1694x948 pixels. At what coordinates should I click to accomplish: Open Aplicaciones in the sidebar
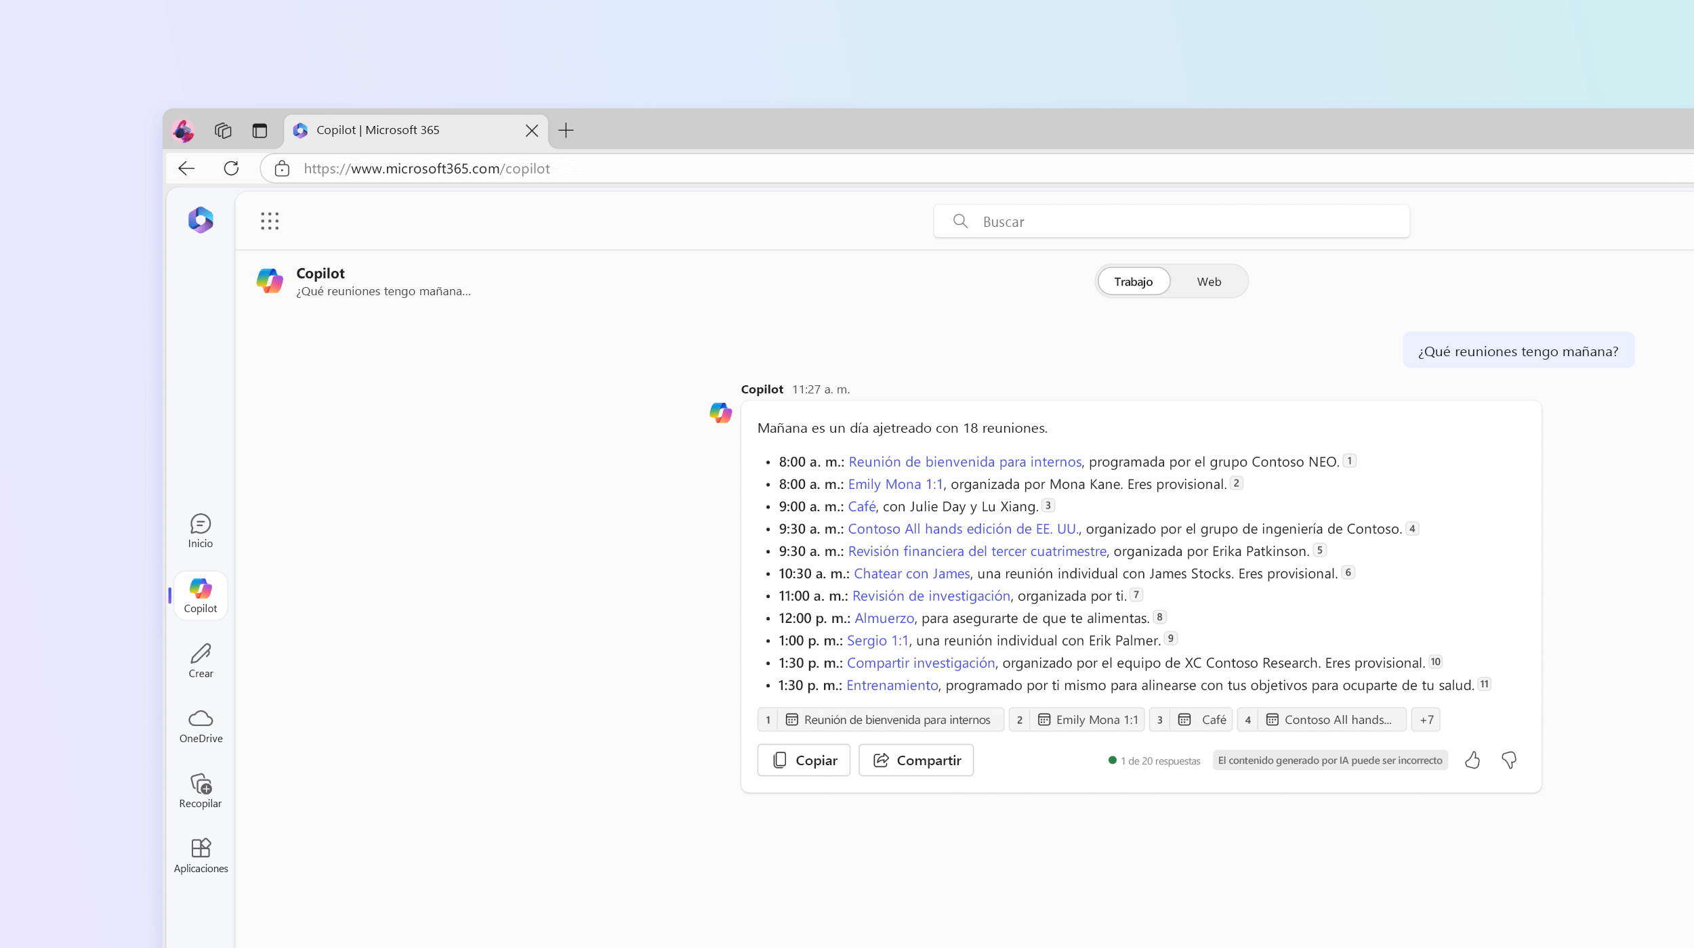(201, 856)
